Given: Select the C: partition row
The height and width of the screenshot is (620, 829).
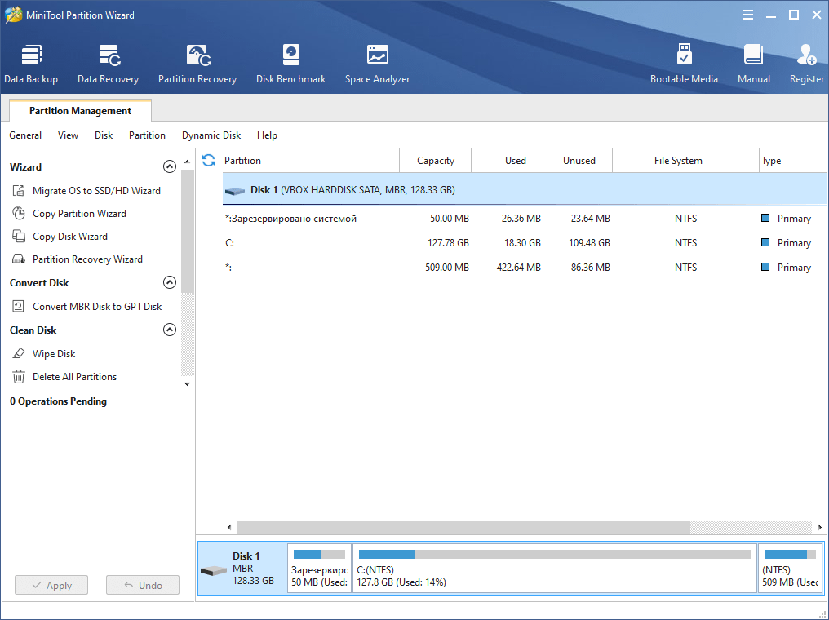Looking at the screenshot, I should coord(525,242).
